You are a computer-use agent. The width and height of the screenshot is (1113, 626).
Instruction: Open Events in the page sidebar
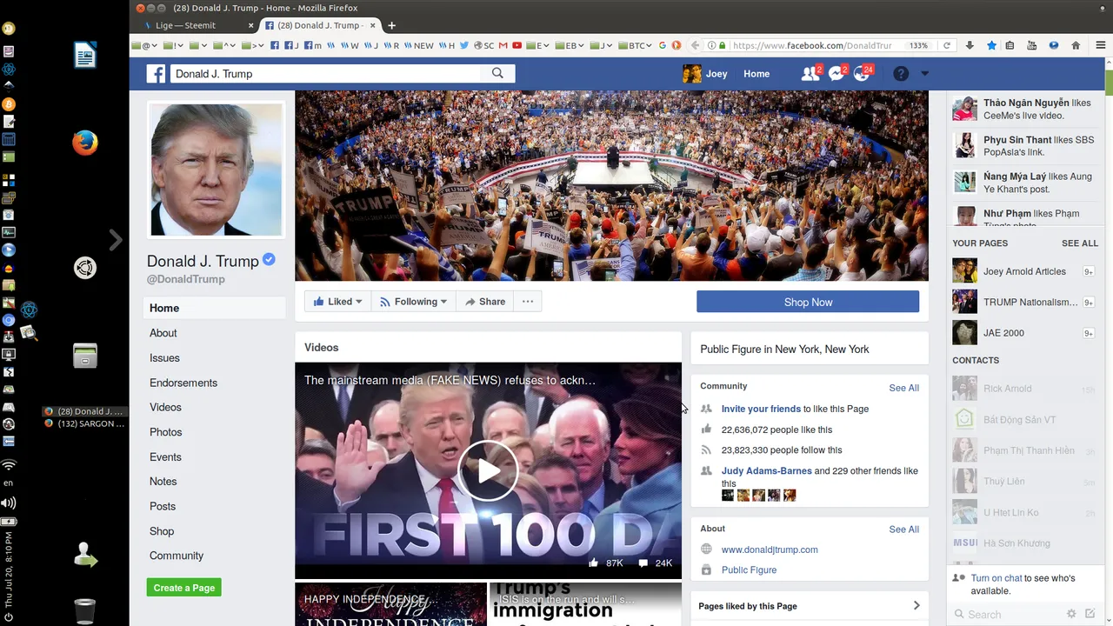[165, 456]
